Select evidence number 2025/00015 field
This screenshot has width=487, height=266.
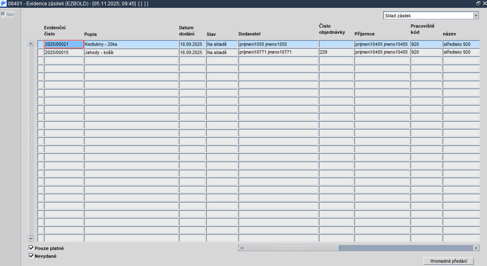point(64,52)
